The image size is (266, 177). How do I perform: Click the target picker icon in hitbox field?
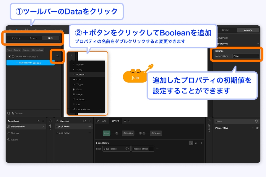click(x=256, y=121)
